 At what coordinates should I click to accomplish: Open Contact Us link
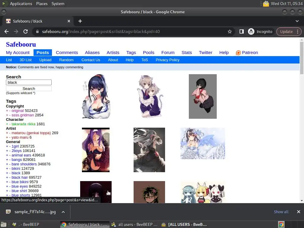tap(91, 60)
